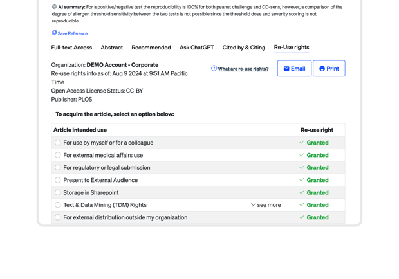
Task: Select 'For external medical affairs use' option
Action: (58, 155)
